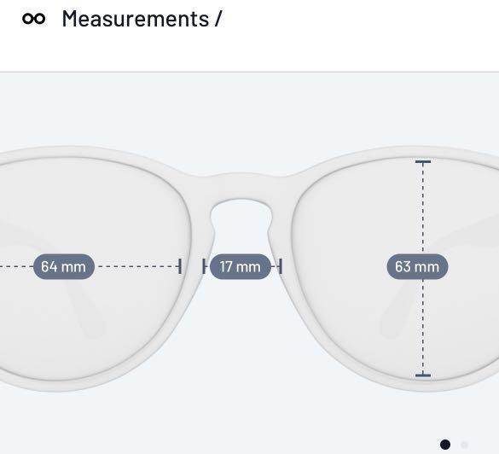Click the Measurements heading text
Image resolution: width=499 pixels, height=454 pixels.
point(136,19)
